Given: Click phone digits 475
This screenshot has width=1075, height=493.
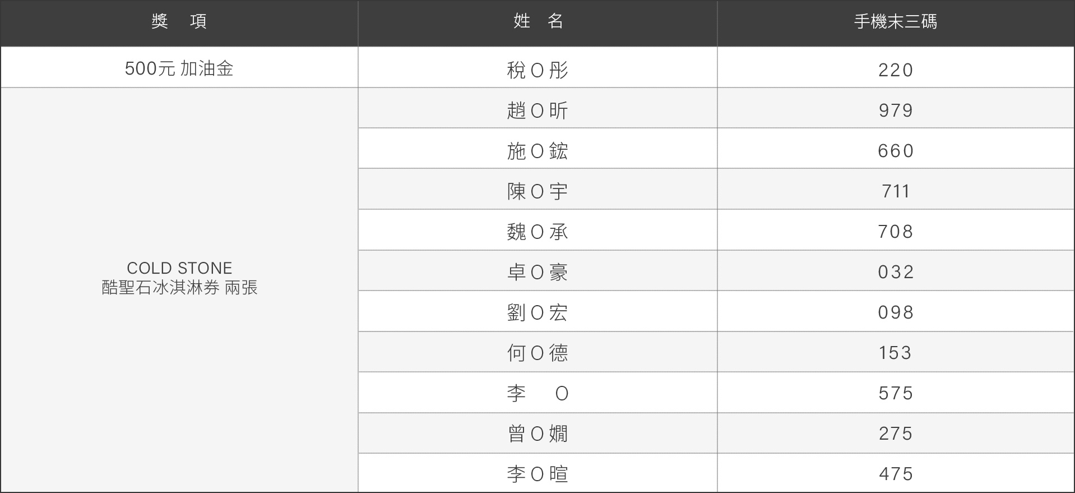Looking at the screenshot, I should click(896, 474).
